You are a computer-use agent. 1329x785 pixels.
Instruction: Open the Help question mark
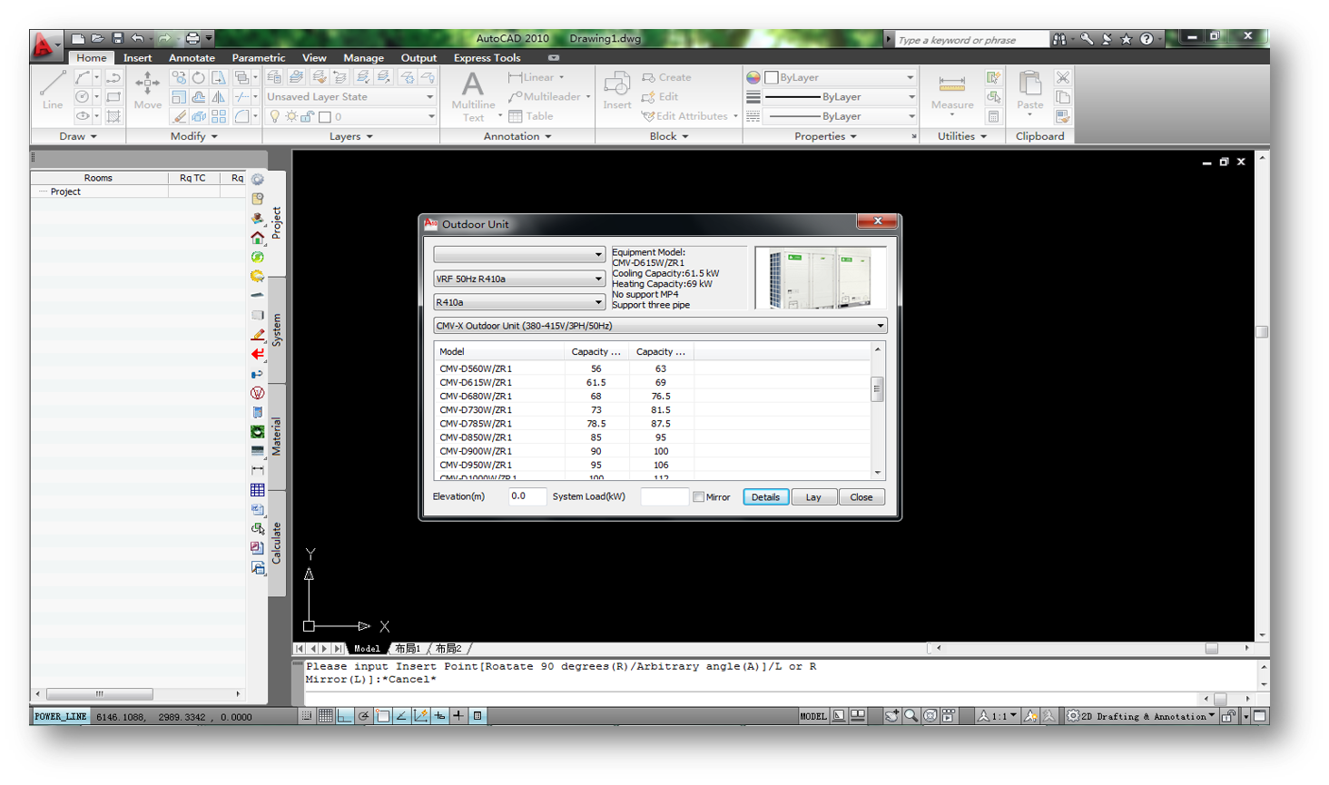(x=1147, y=39)
